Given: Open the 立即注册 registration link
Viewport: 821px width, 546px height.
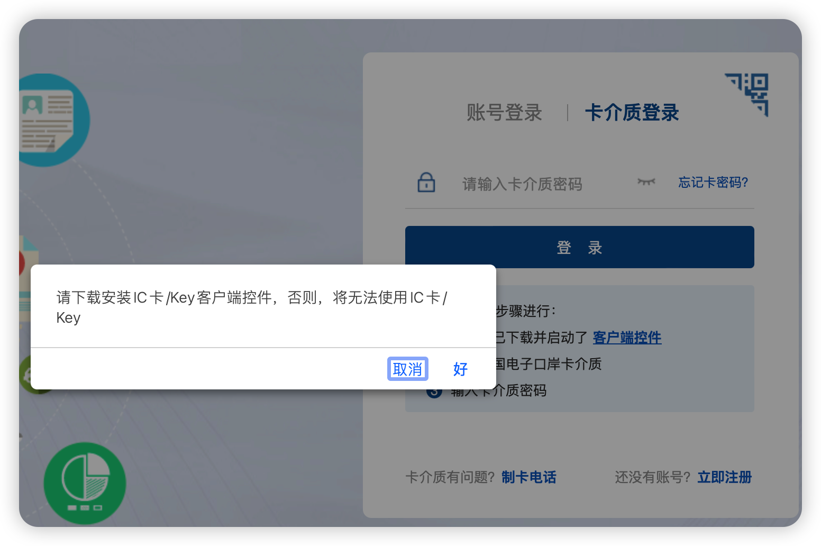Looking at the screenshot, I should (x=725, y=477).
